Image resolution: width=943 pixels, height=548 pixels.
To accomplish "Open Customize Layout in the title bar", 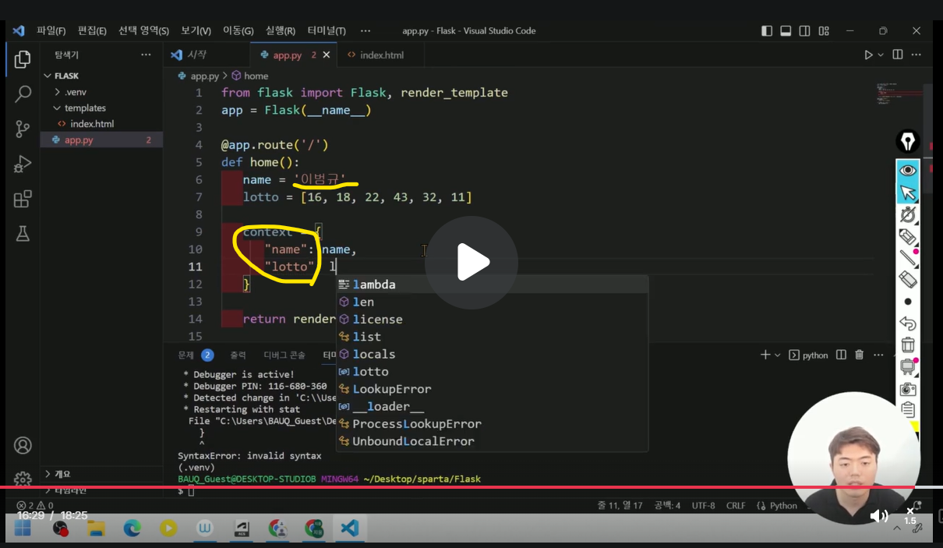I will pos(823,31).
